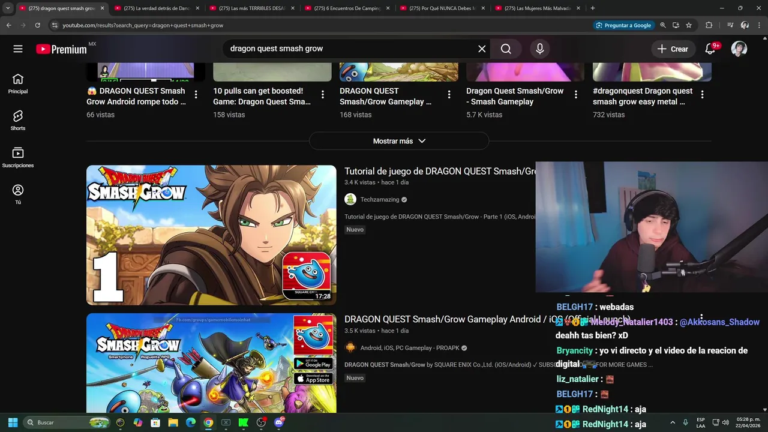
Task: Switch to La verdad detrás de Dand tab
Action: (156, 8)
